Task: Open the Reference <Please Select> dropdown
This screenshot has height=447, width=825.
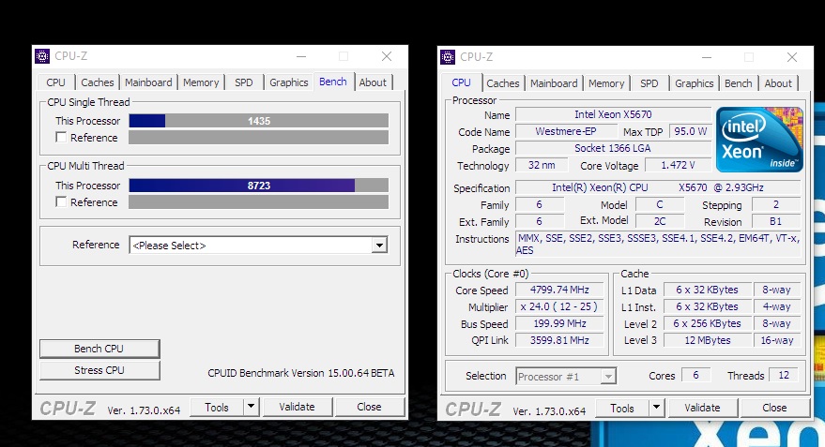Action: click(379, 246)
